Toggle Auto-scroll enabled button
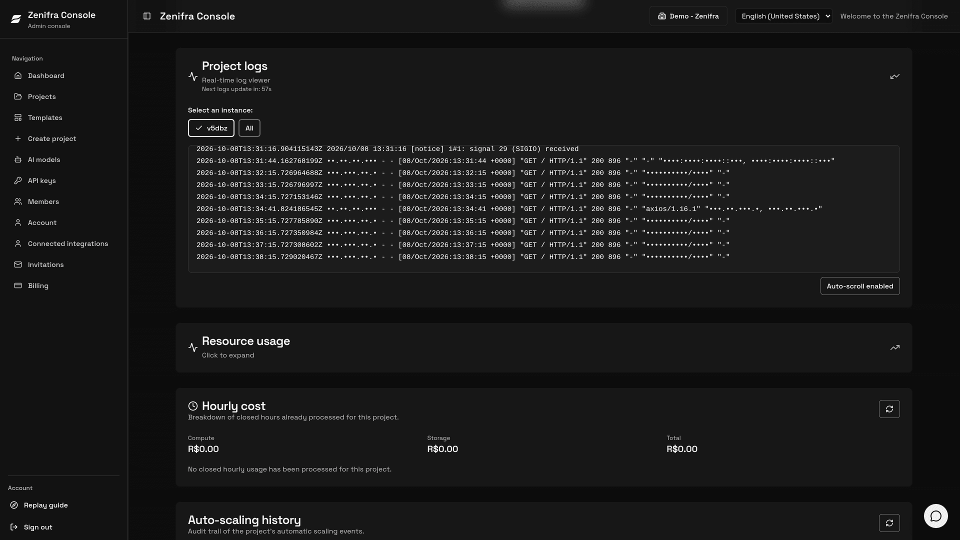The height and width of the screenshot is (540, 960). tap(859, 286)
